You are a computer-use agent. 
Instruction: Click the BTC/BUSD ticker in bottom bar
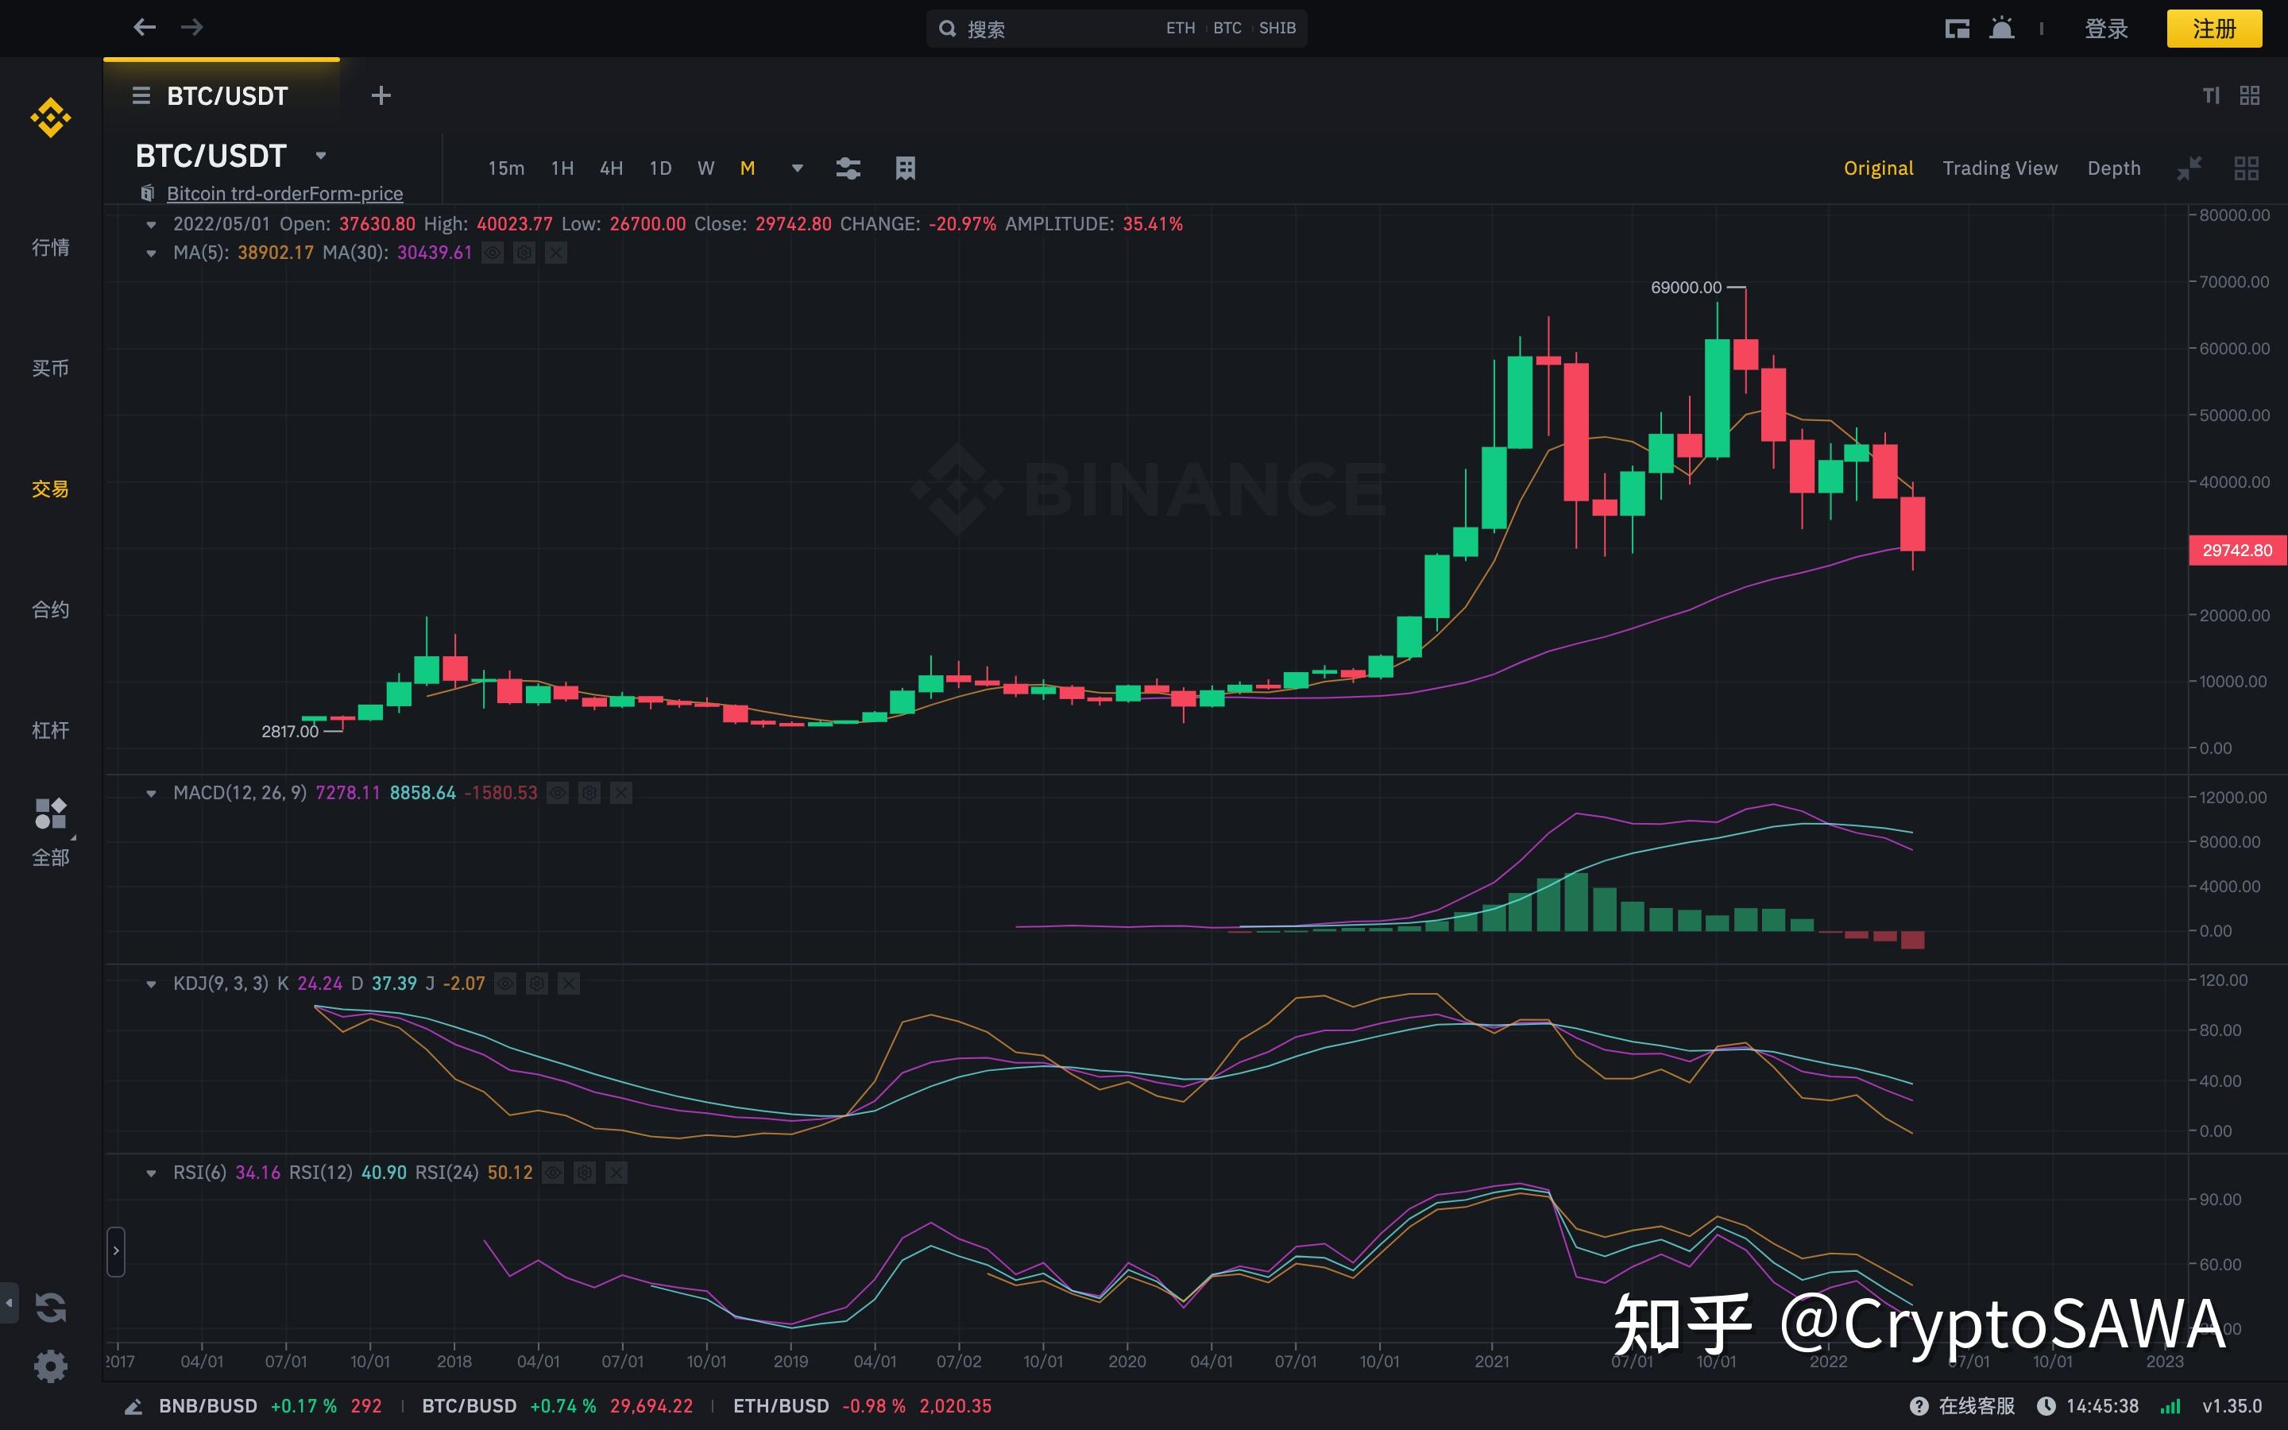point(557,1406)
